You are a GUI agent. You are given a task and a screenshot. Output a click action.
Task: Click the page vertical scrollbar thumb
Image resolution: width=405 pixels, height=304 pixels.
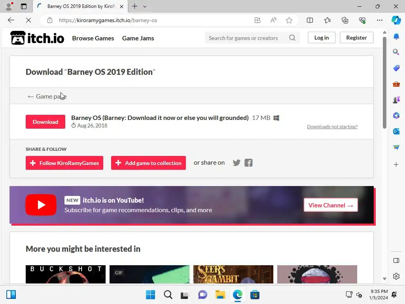tap(384, 82)
